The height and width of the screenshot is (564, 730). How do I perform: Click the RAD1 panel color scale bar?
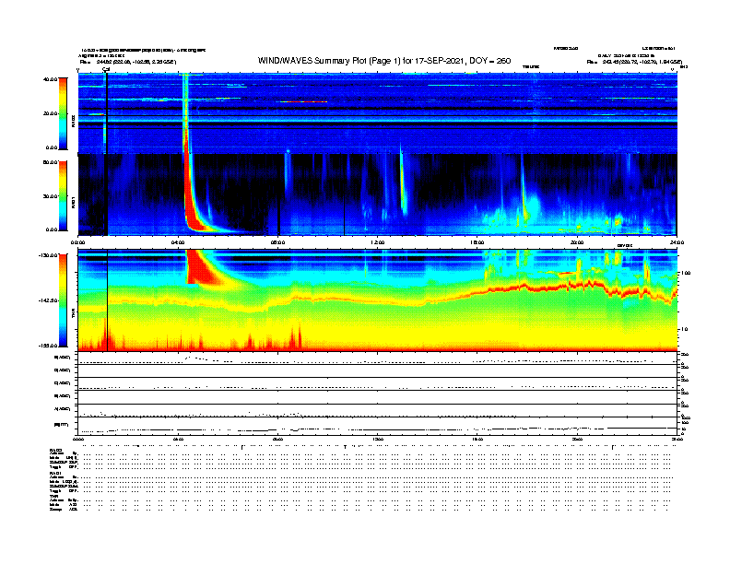(63, 196)
